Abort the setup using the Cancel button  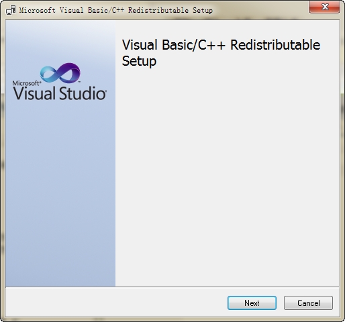tap(308, 303)
